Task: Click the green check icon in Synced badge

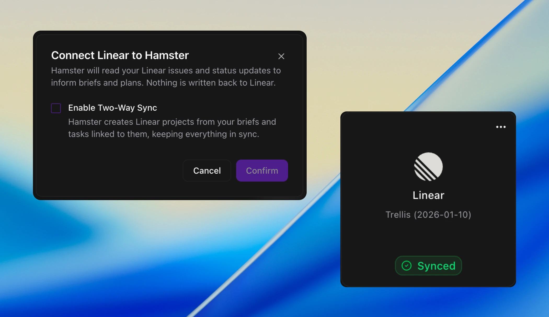Action: coord(407,266)
